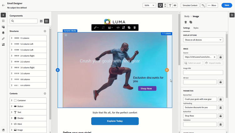
Task: Add personalization to BannerText parameter
Action: (x=221, y=99)
